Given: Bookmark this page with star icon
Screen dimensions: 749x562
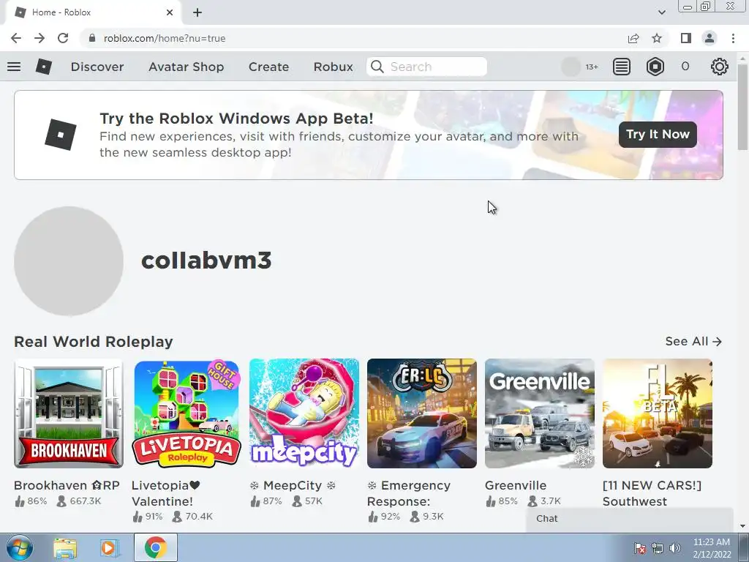Looking at the screenshot, I should click(657, 38).
